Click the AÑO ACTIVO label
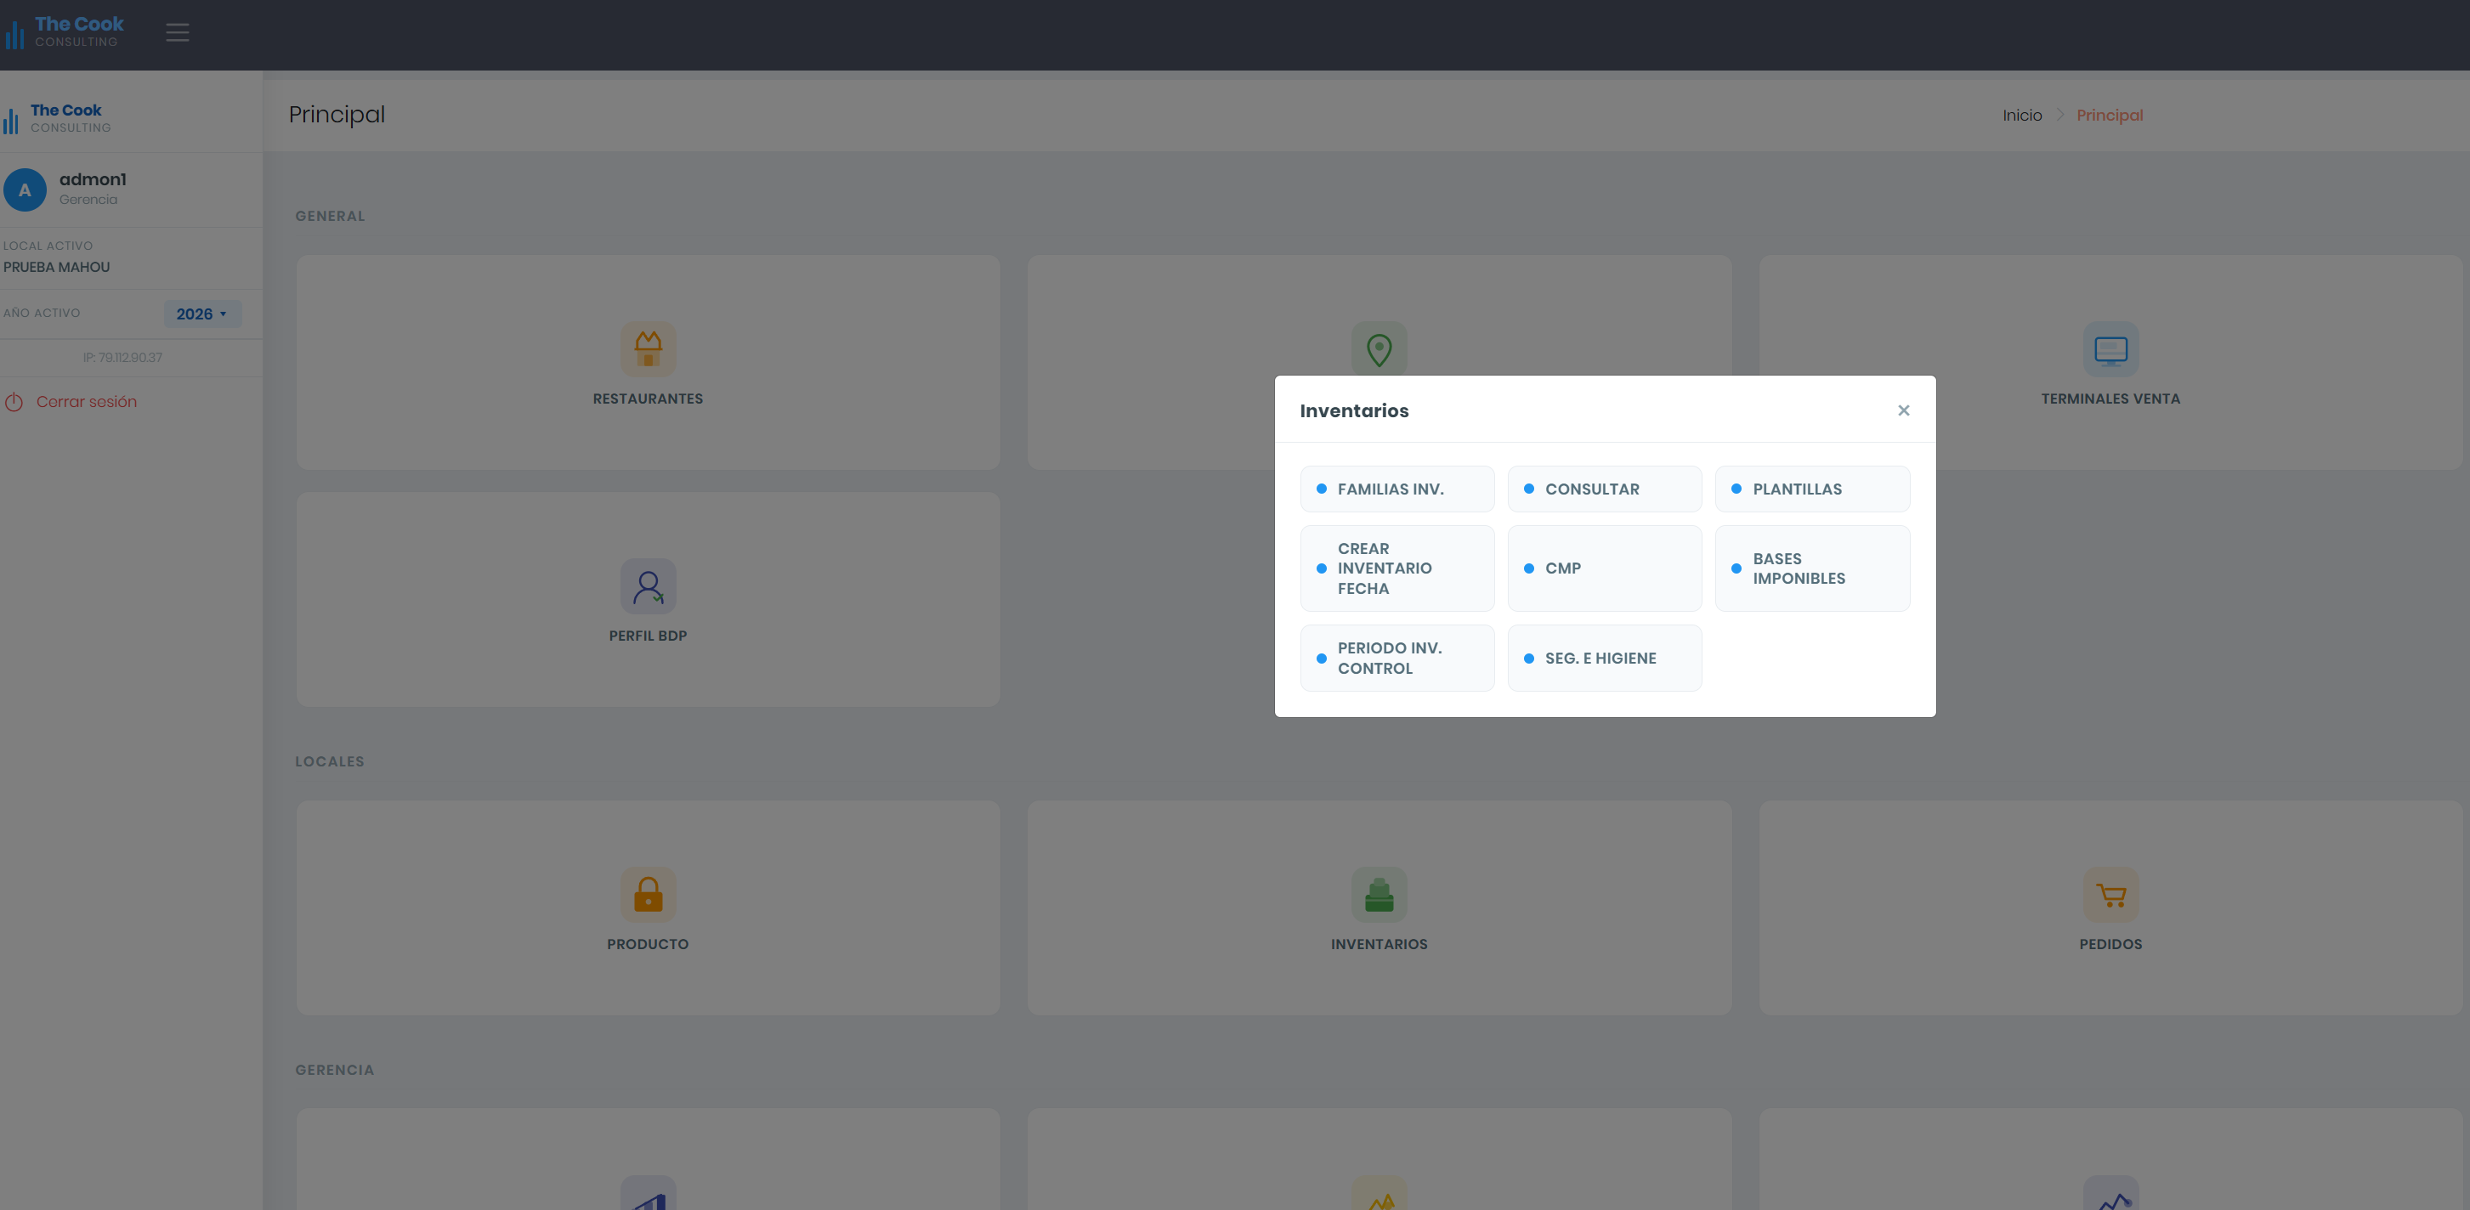This screenshot has height=1210, width=2470. 42,313
